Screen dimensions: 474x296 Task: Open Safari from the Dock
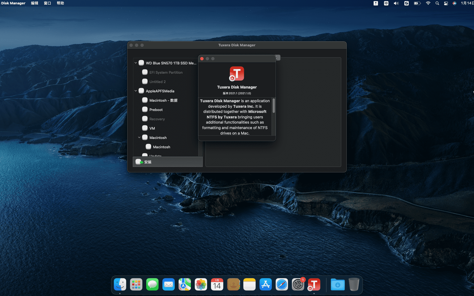(282, 284)
